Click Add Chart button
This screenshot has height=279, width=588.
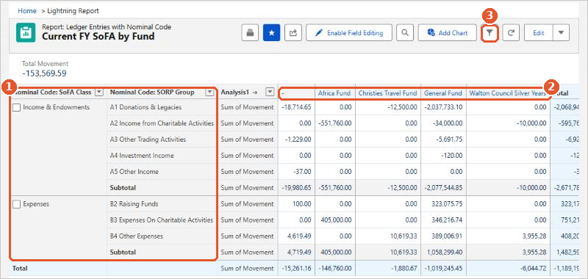point(448,32)
